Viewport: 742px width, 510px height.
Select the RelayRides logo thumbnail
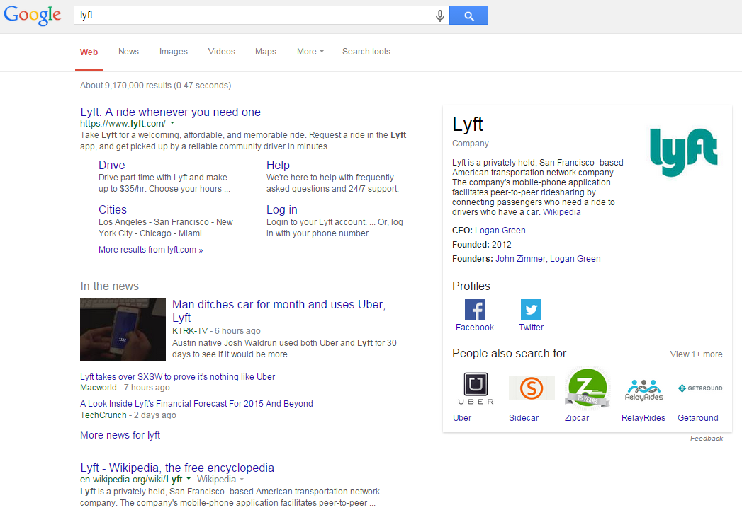(643, 389)
